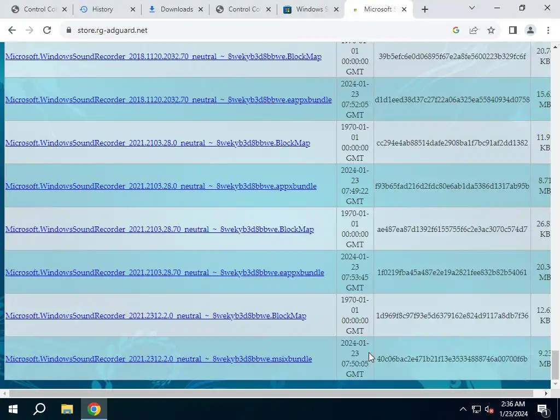
Task: Download SoundRecorder 2021.2312.2.0 msixbundle
Action: (159, 359)
